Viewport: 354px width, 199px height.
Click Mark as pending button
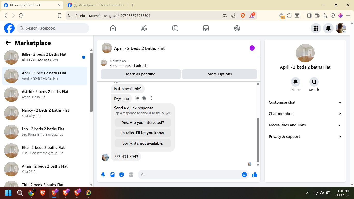pos(141,74)
